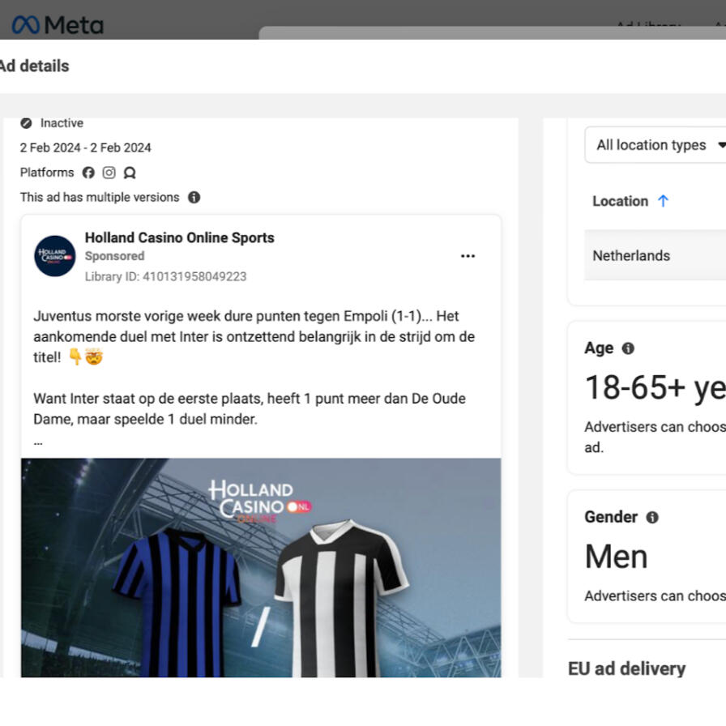
Task: Click the Holland Casino profile avatar
Action: point(54,256)
